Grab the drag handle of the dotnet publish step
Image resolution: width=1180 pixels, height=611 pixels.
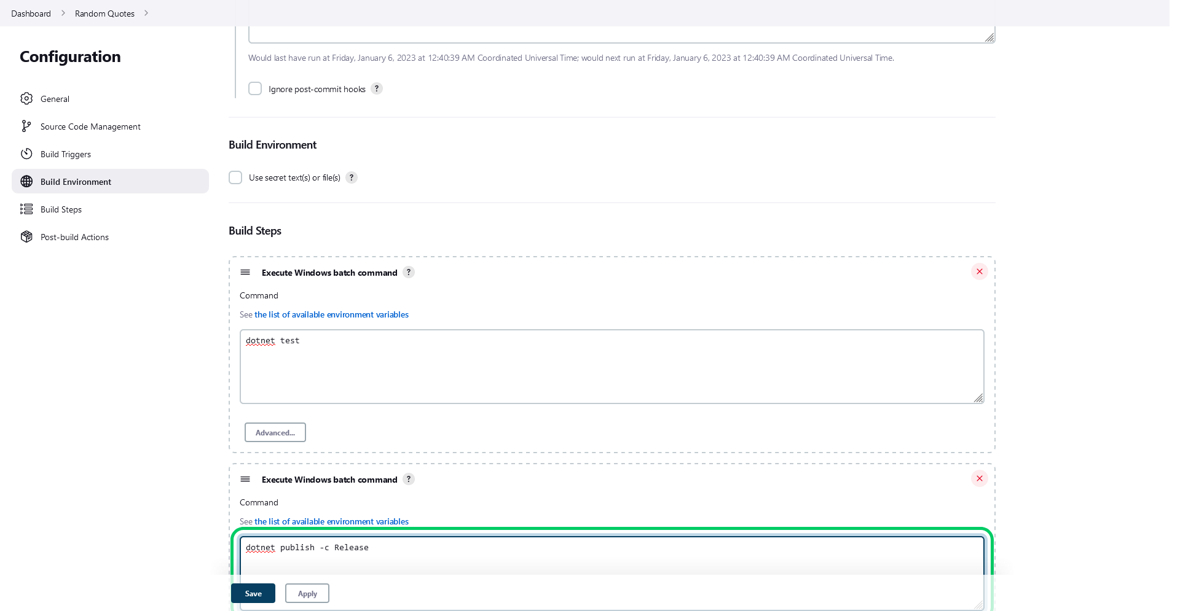(x=245, y=479)
